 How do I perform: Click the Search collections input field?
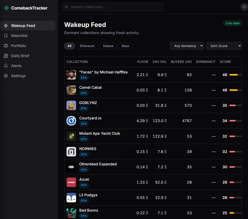click(x=113, y=7)
